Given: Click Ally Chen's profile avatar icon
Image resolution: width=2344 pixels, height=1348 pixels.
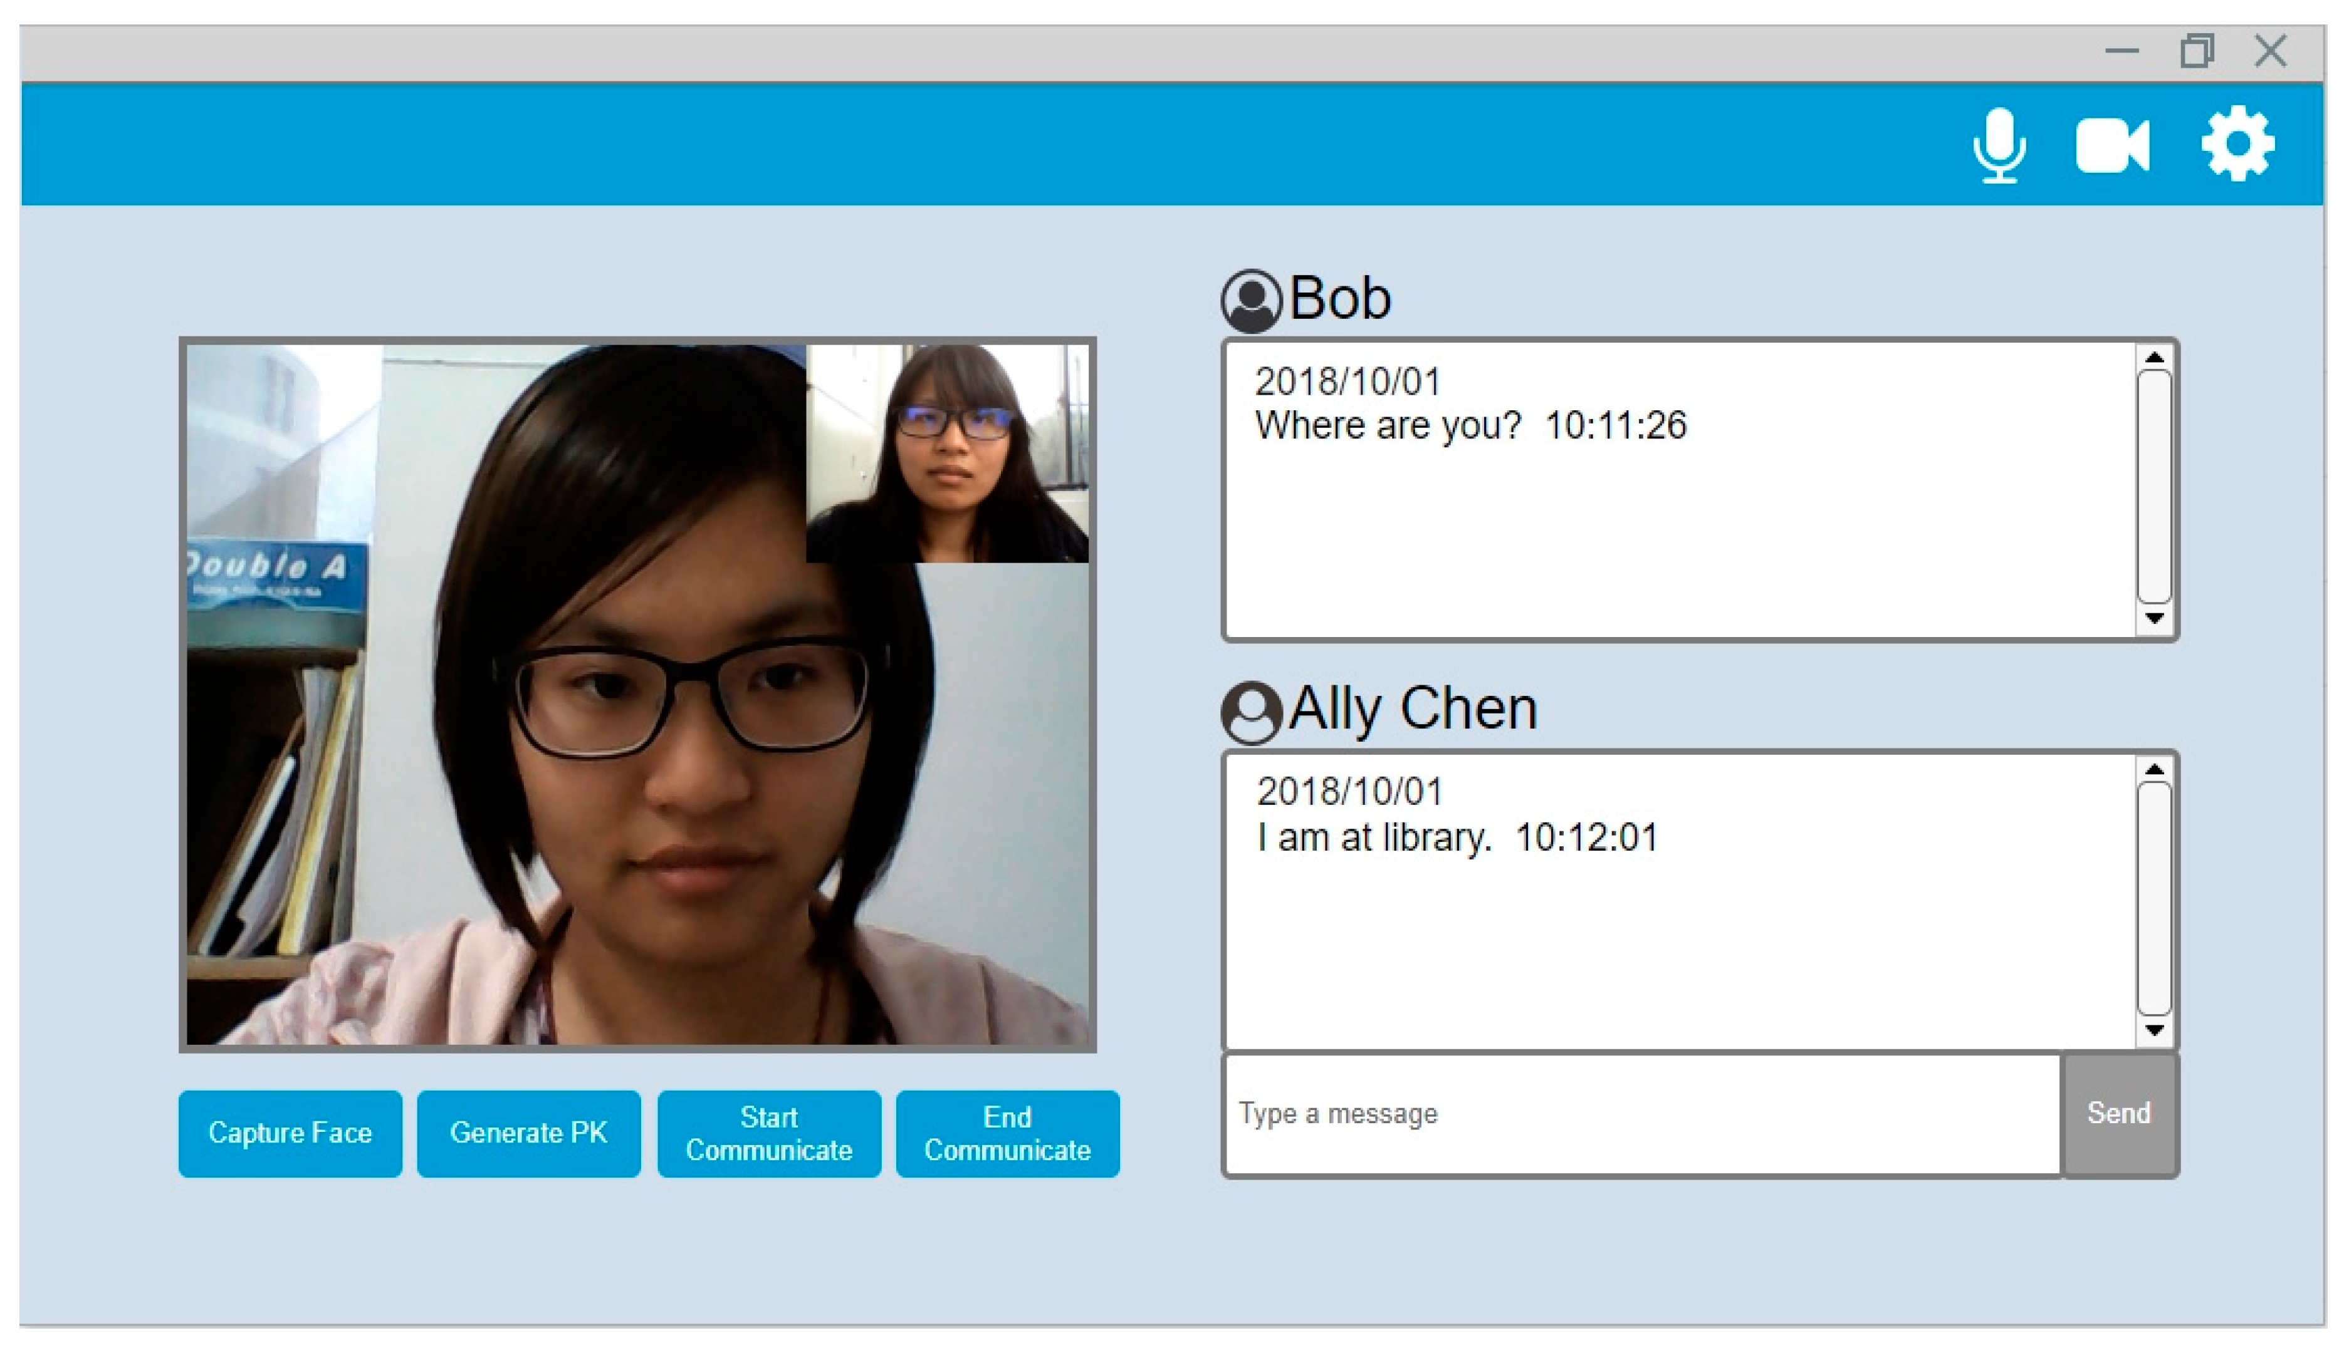Looking at the screenshot, I should pos(1251,713).
